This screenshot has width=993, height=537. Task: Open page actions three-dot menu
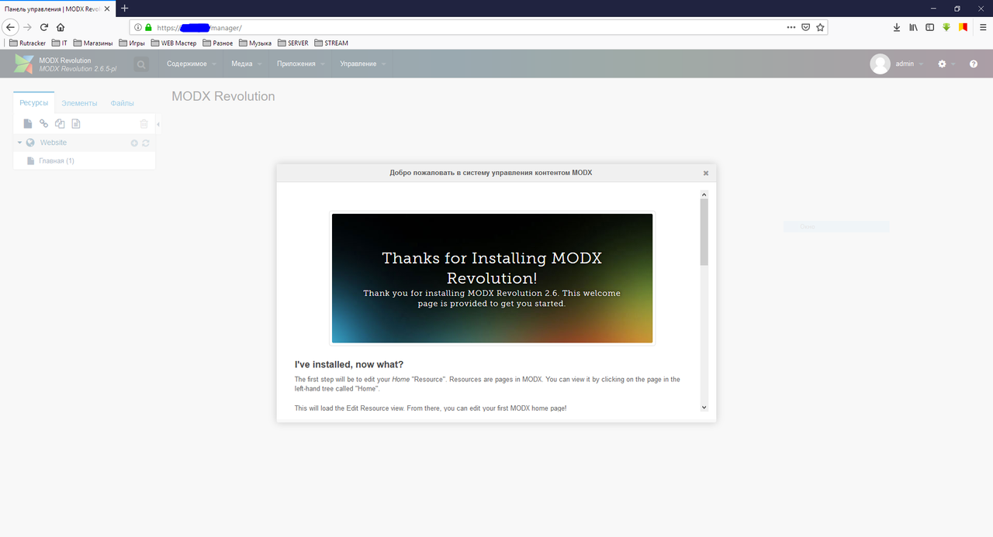pos(791,27)
